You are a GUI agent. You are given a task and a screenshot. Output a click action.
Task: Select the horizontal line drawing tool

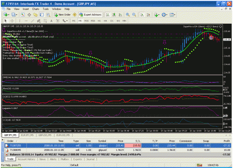coord(26,21)
